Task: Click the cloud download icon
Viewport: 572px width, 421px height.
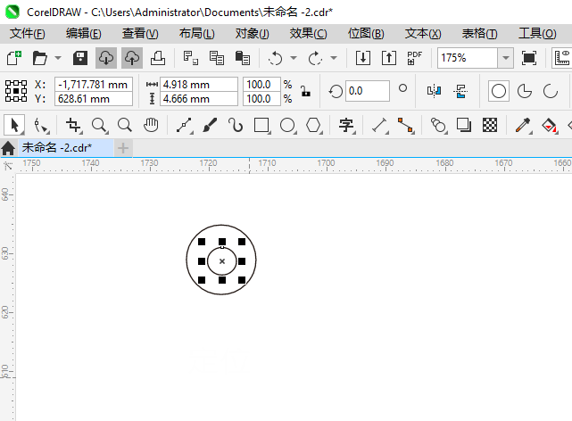Action: click(x=106, y=58)
